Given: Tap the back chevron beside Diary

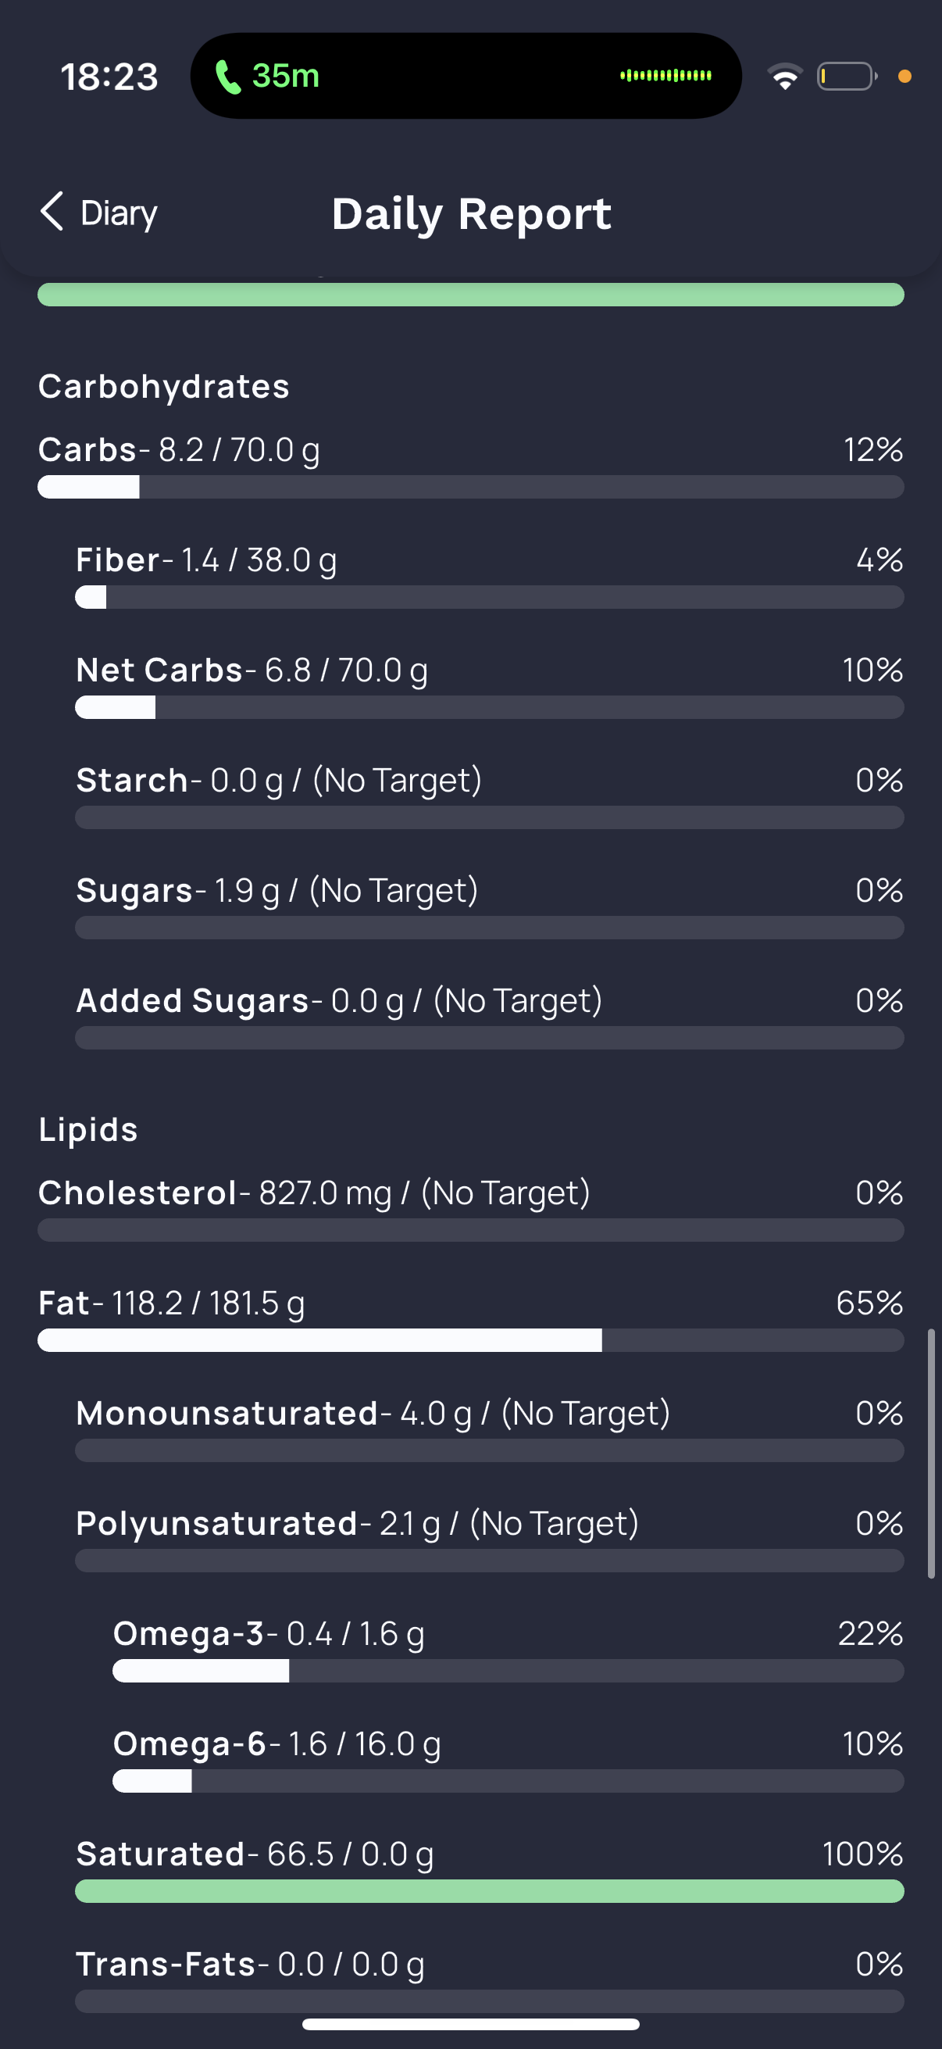Looking at the screenshot, I should point(52,212).
